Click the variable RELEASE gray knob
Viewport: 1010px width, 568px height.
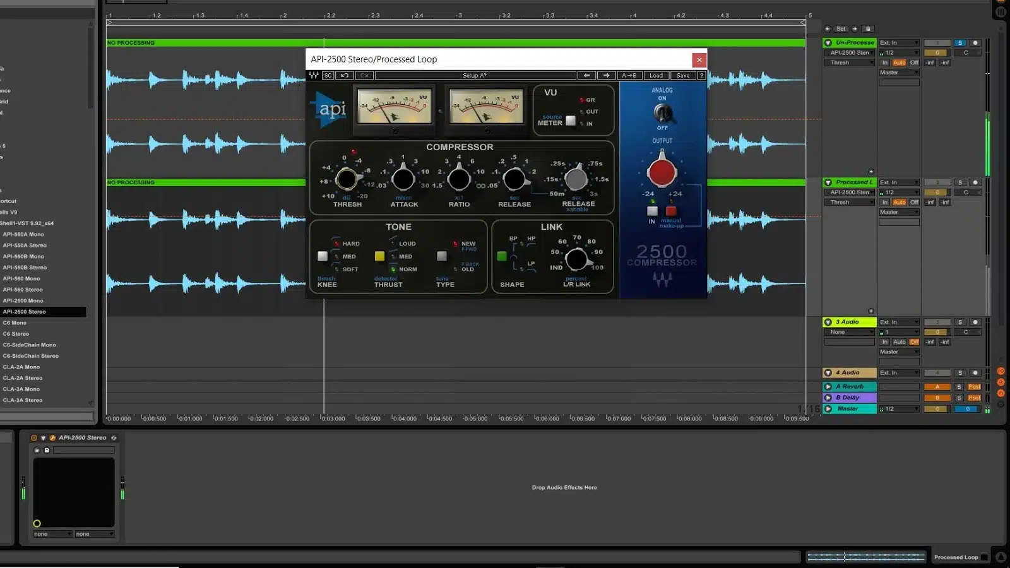coord(576,179)
